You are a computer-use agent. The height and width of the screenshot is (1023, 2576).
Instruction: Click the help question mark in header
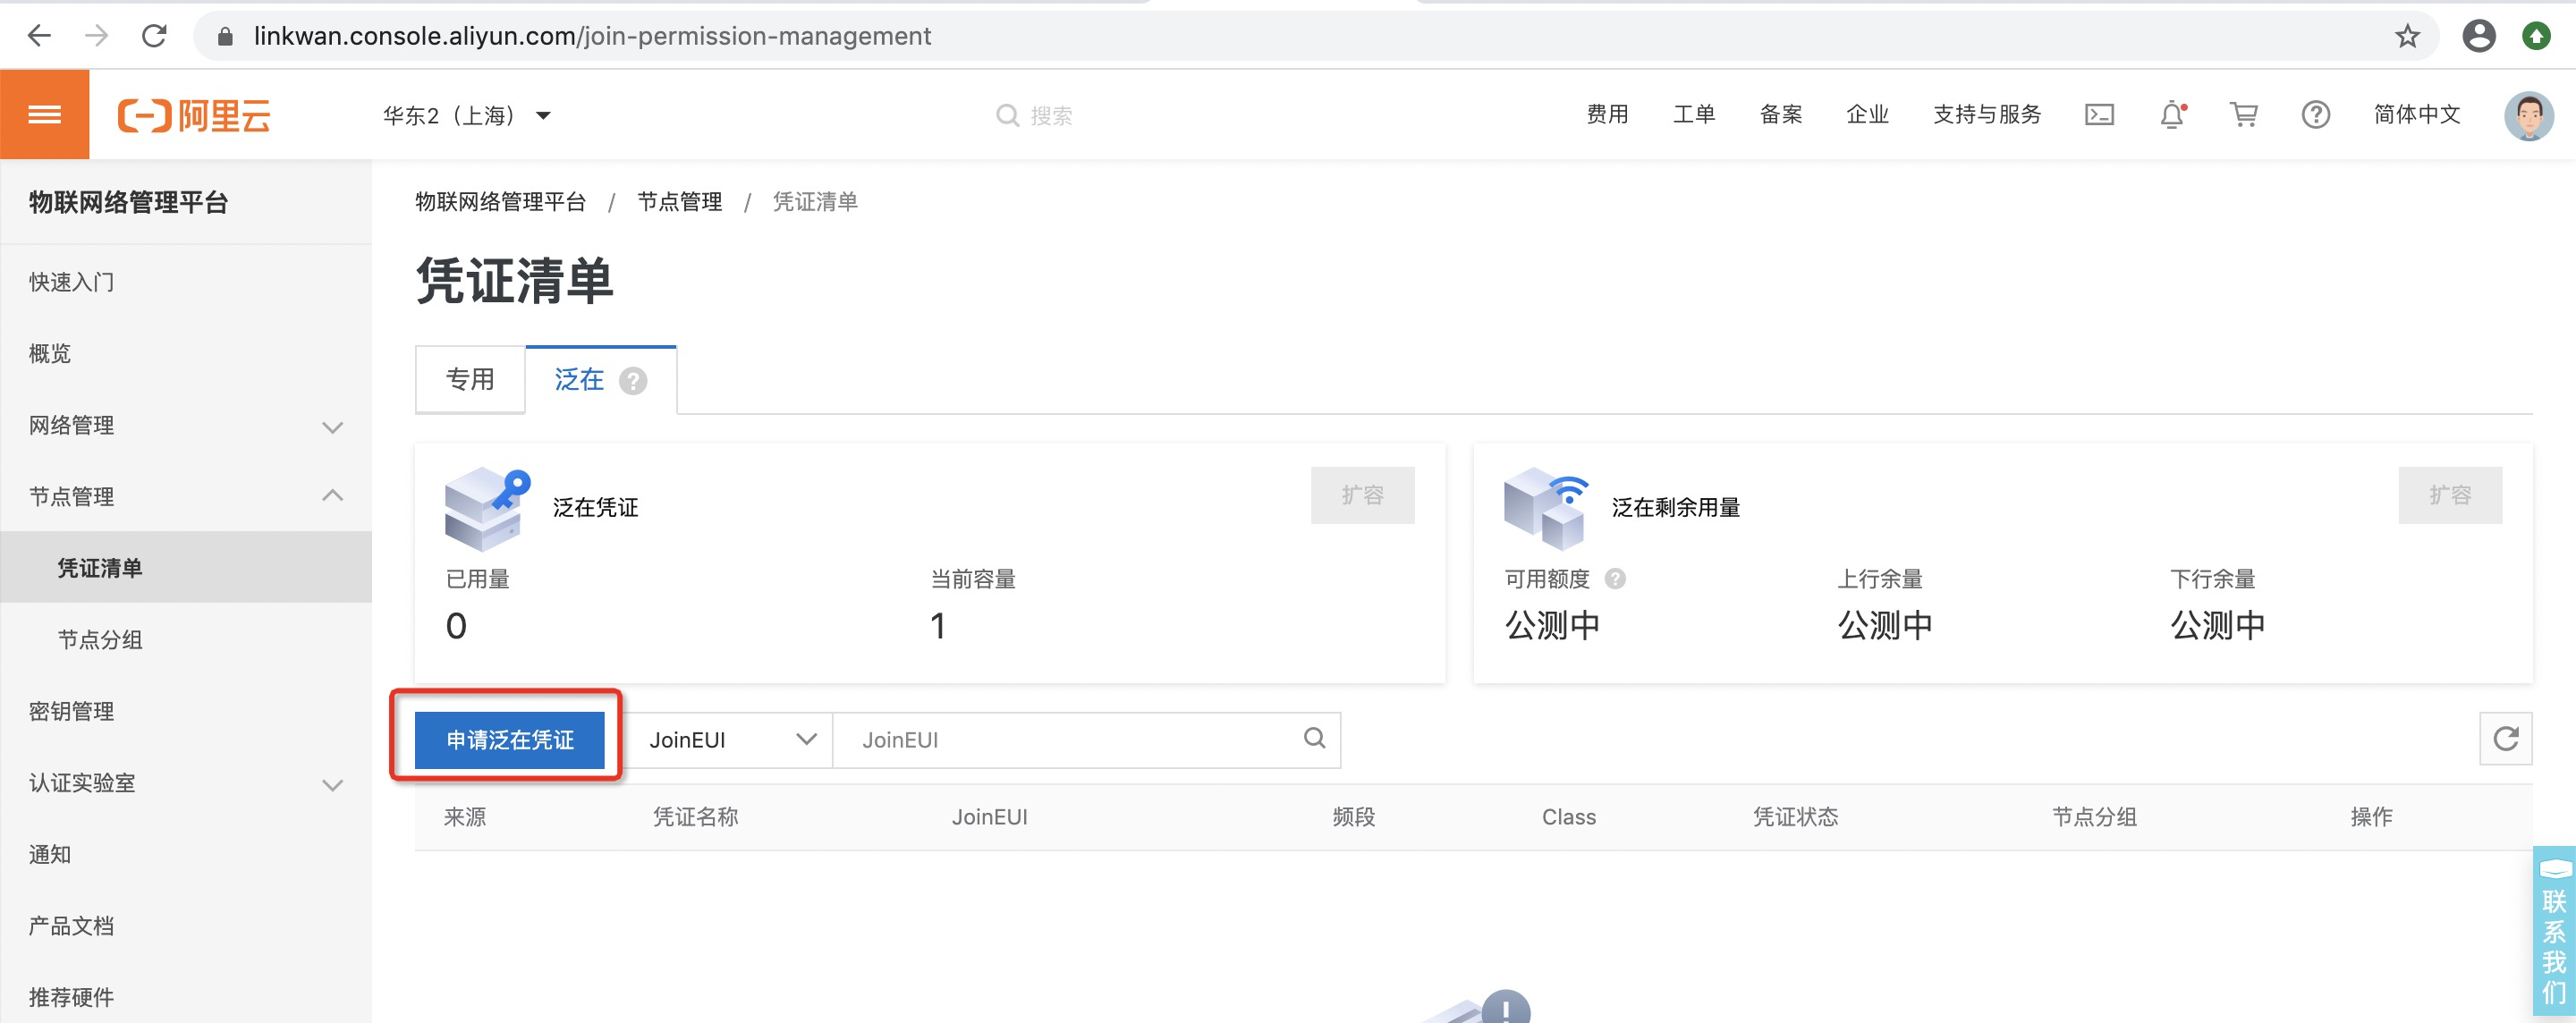tap(2315, 115)
